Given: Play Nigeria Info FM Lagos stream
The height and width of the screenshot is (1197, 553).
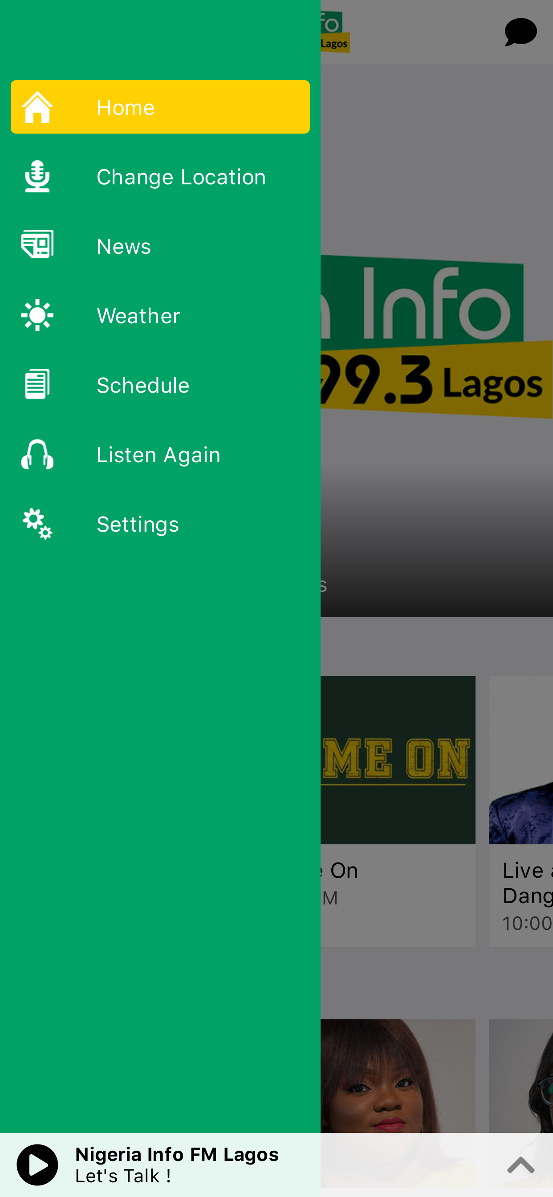Looking at the screenshot, I should (x=37, y=1165).
